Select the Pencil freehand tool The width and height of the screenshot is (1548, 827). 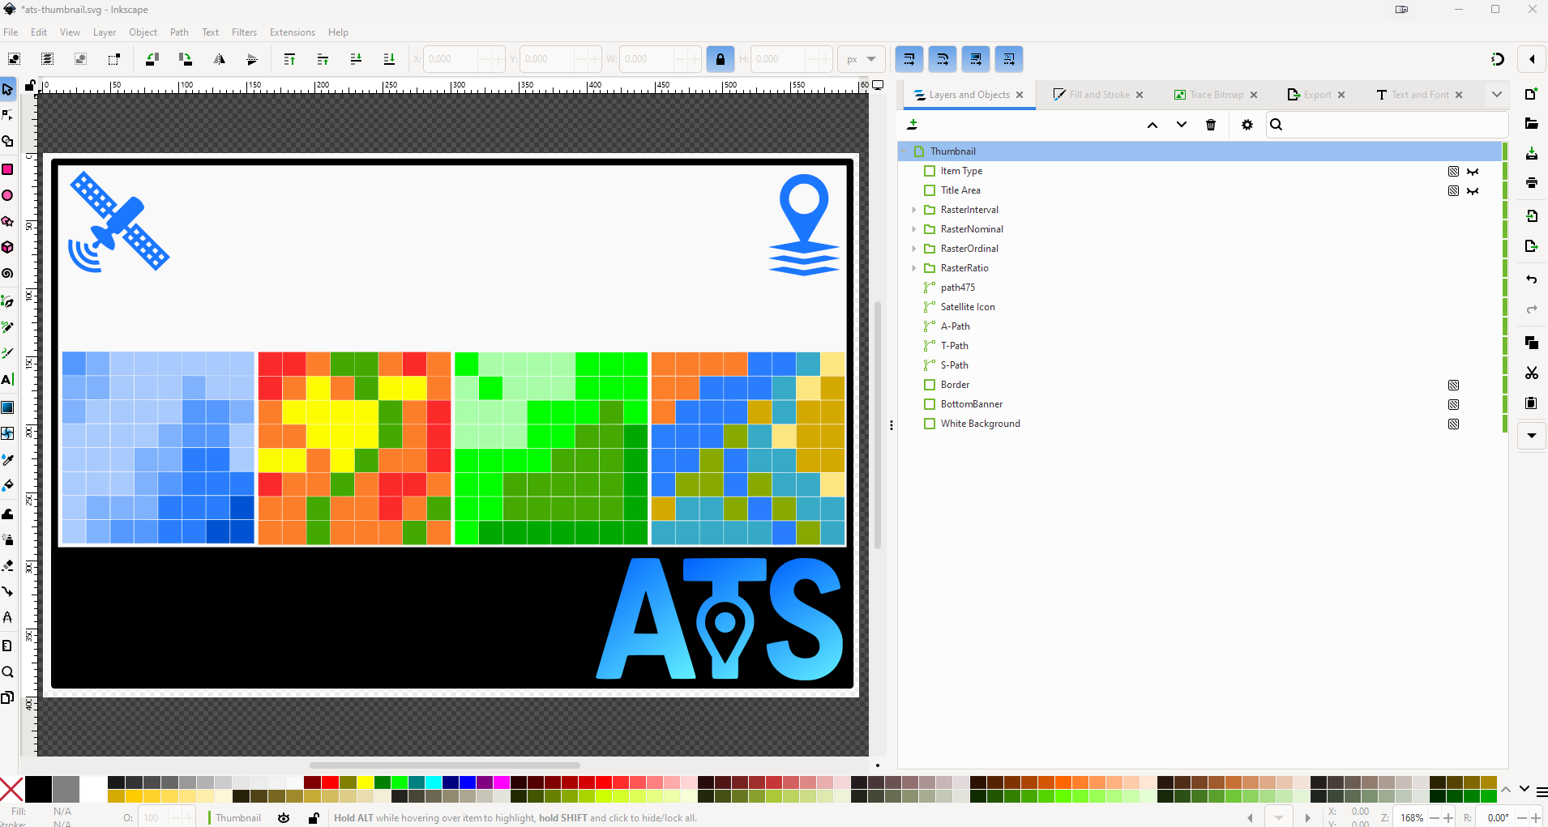pos(8,327)
